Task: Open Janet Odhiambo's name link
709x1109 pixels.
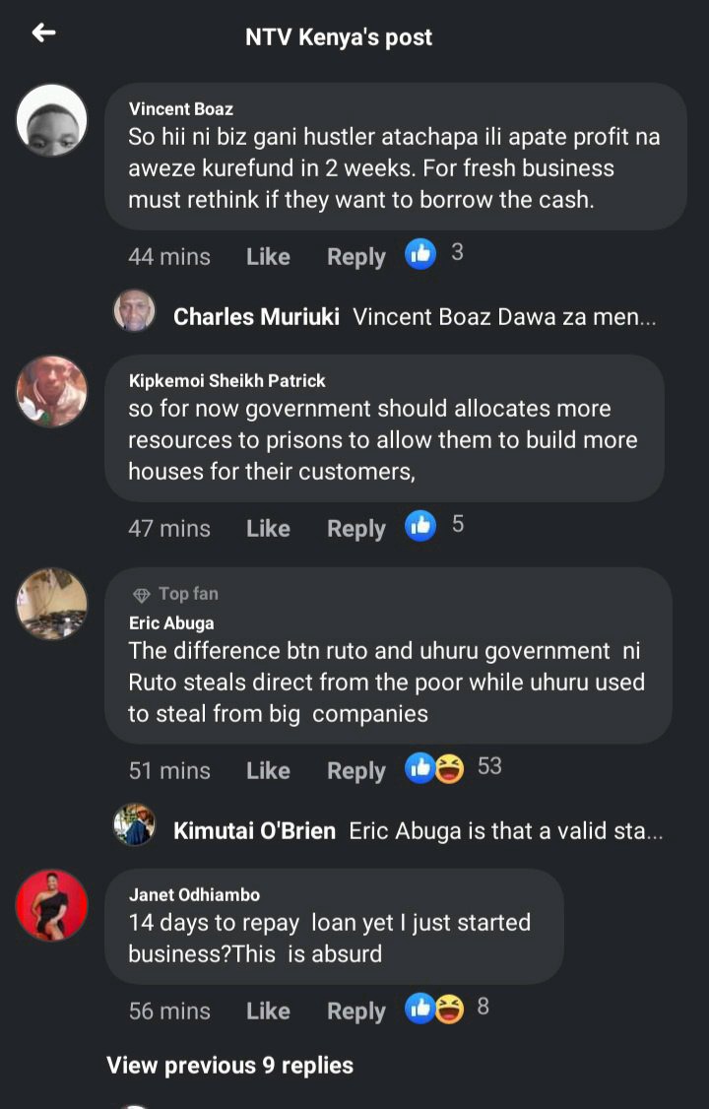Action: pyautogui.click(x=194, y=894)
